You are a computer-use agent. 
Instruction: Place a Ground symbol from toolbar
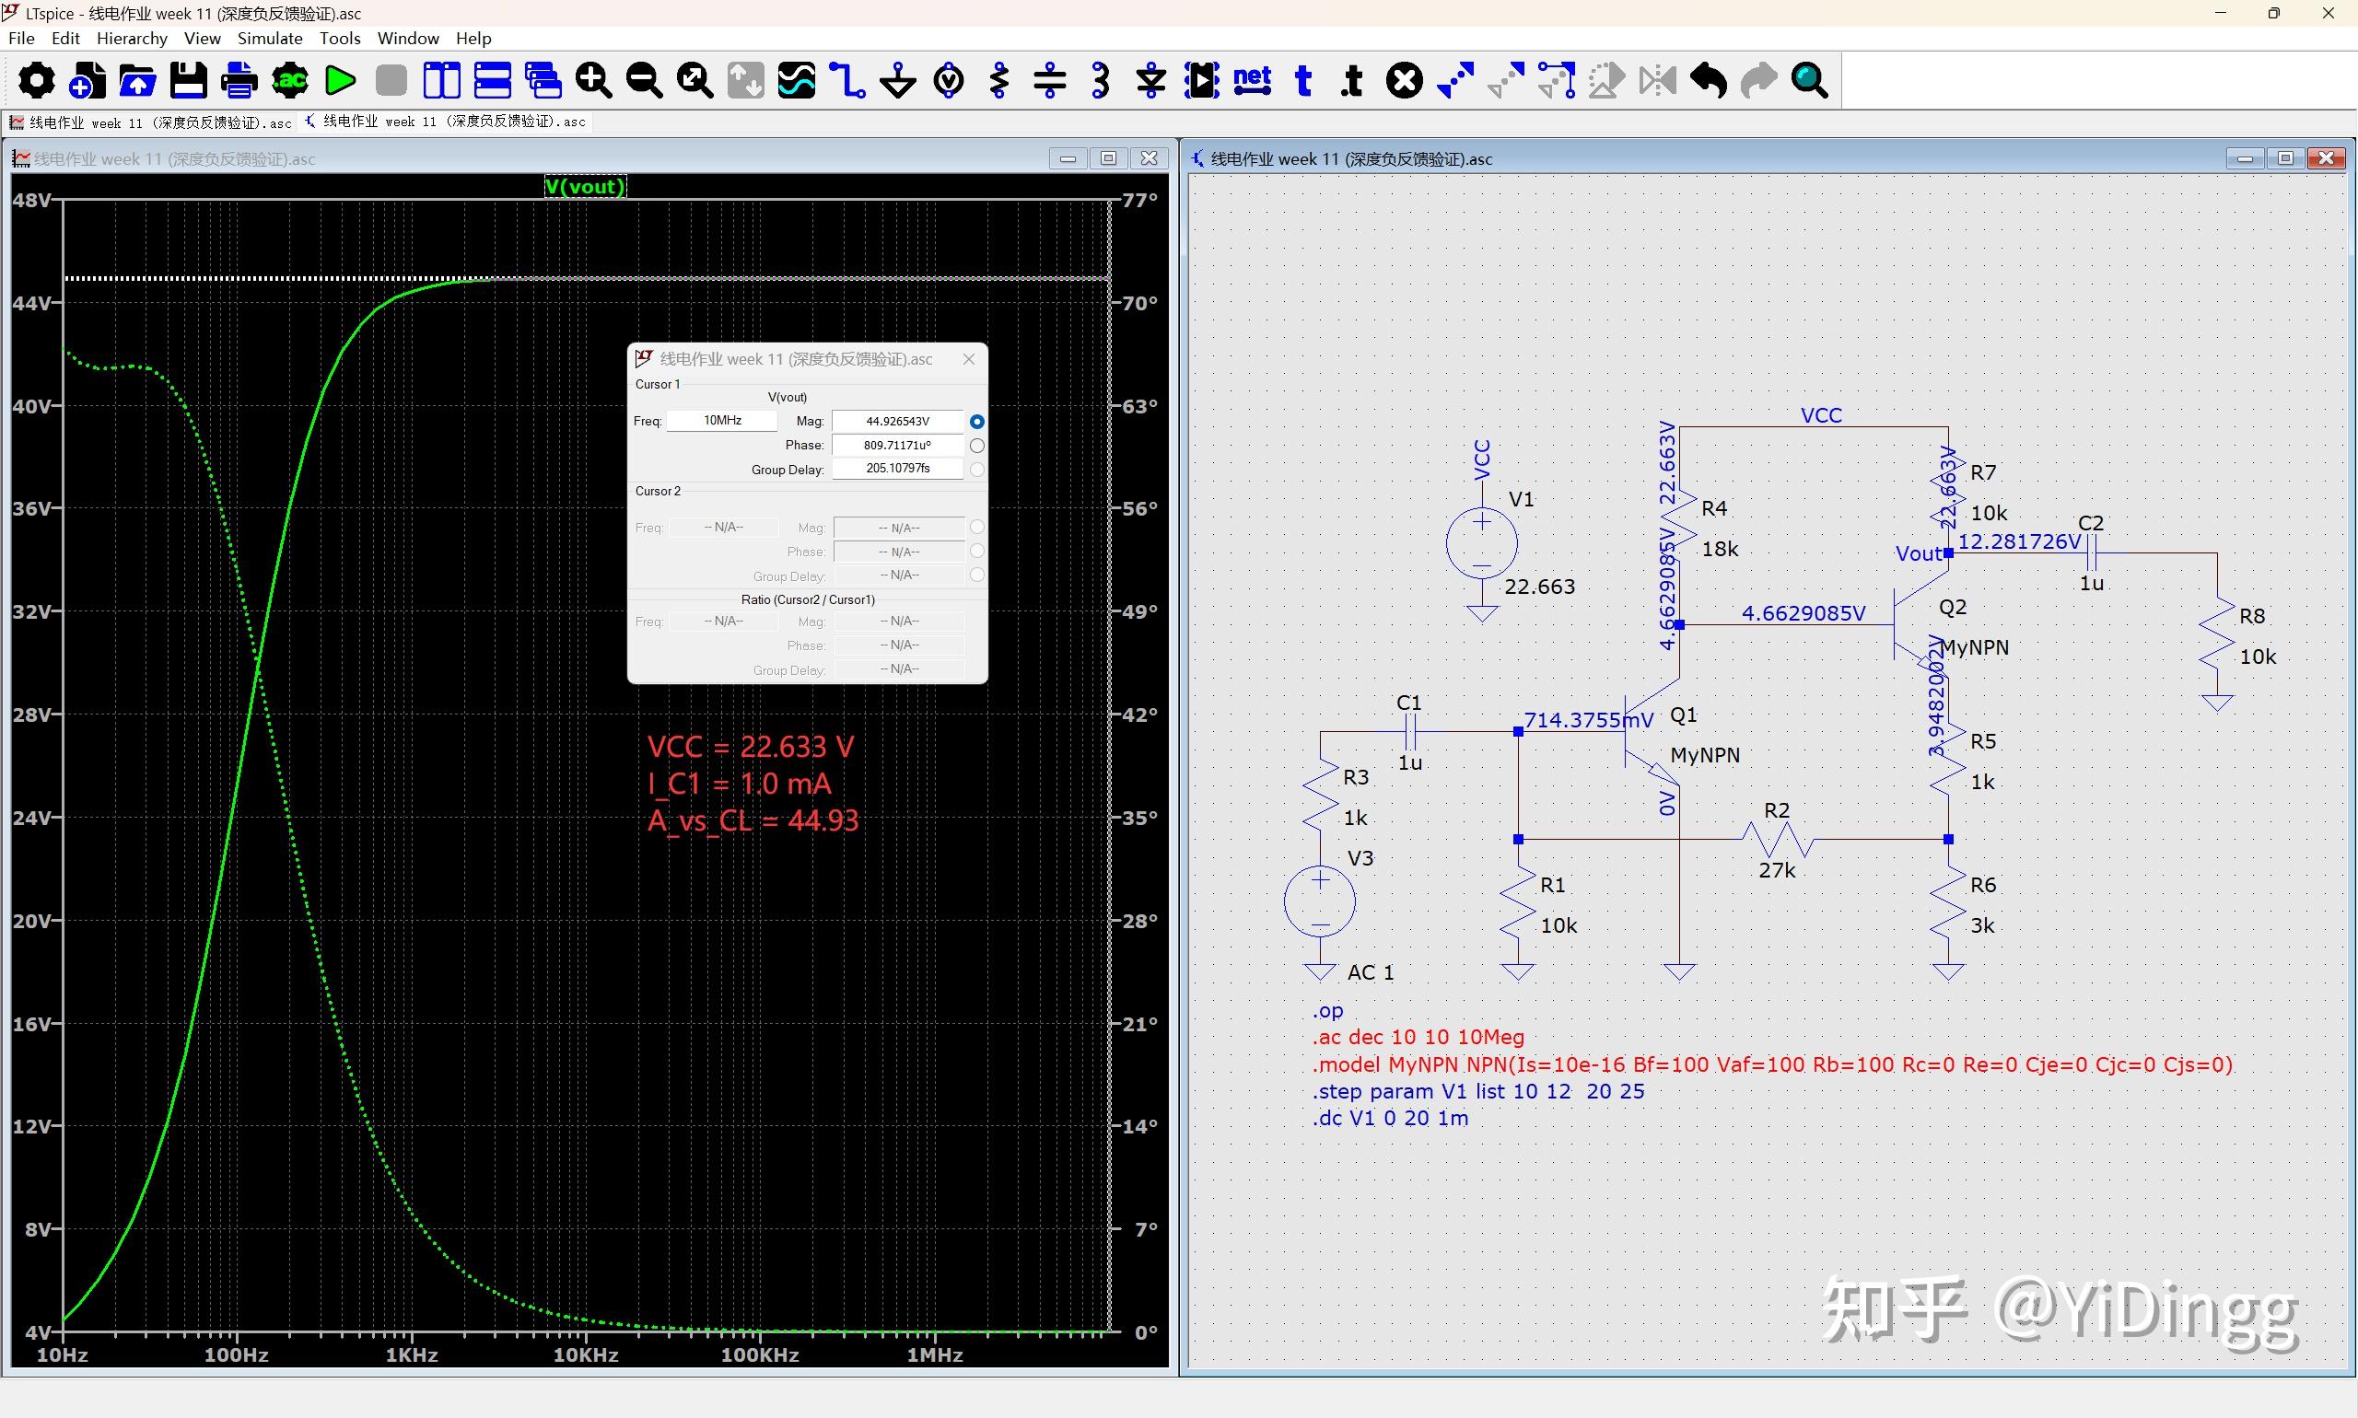tap(897, 81)
